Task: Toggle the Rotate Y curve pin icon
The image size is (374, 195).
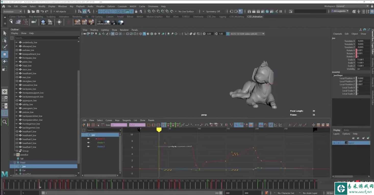Action: pos(89,143)
